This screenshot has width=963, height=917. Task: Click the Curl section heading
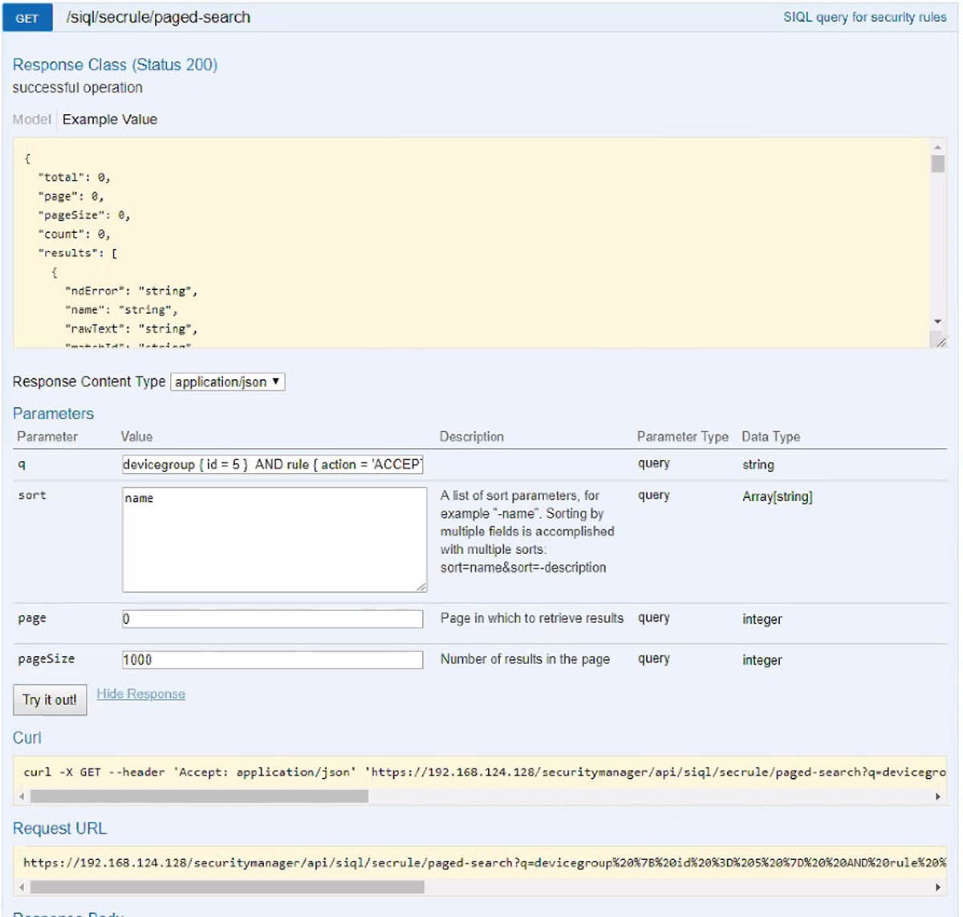coord(26,738)
